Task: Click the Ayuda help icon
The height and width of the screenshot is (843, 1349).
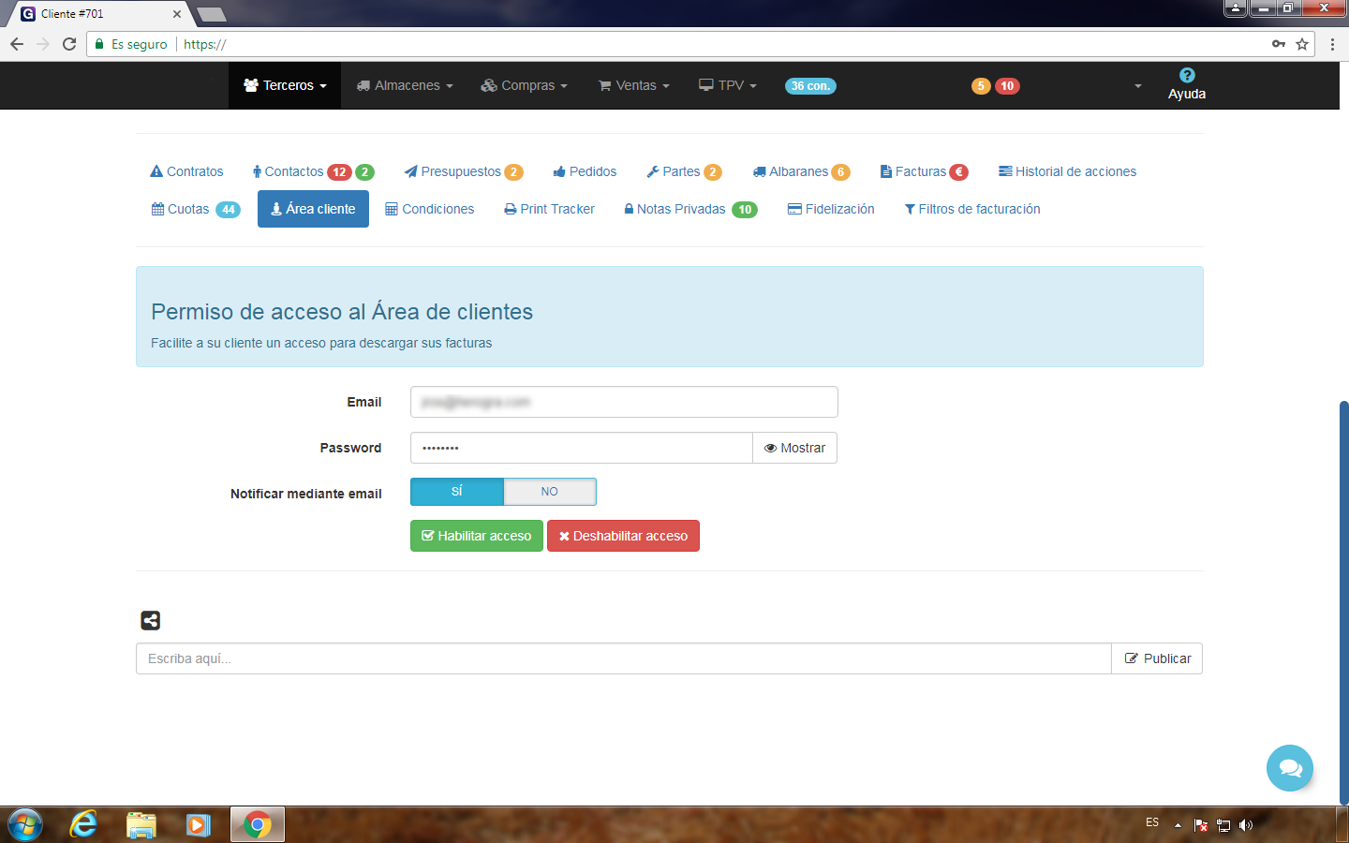Action: click(x=1186, y=76)
